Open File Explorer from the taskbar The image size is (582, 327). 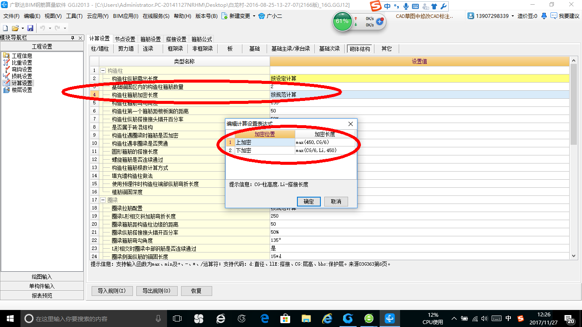tap(306, 318)
